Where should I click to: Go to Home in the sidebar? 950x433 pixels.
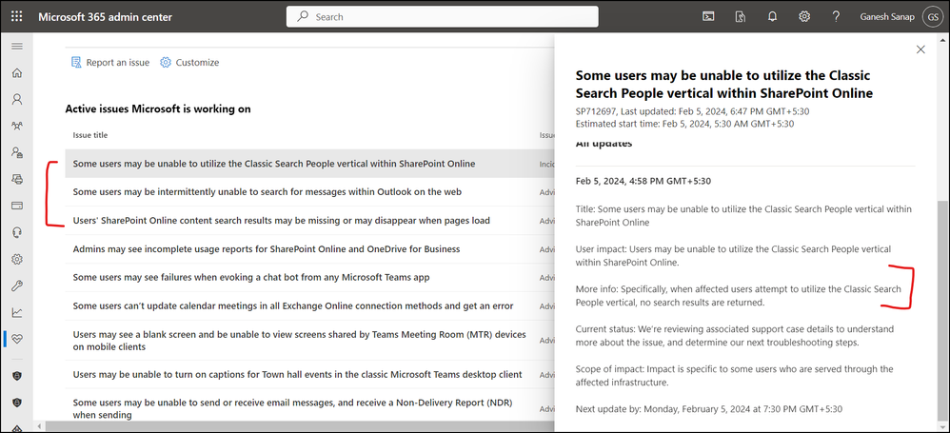[16, 72]
